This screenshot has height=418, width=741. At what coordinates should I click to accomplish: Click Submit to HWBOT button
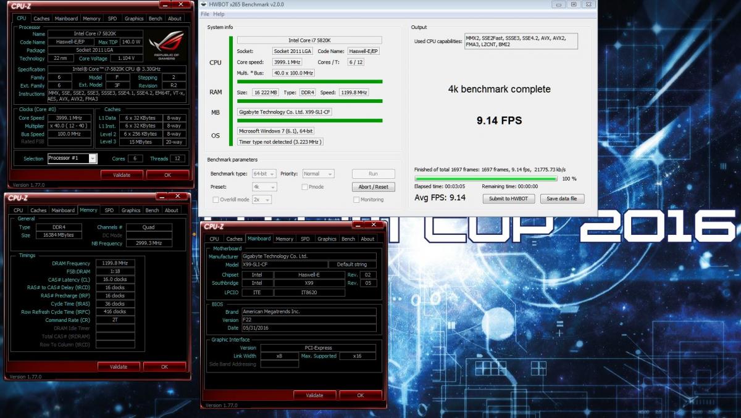(x=509, y=199)
